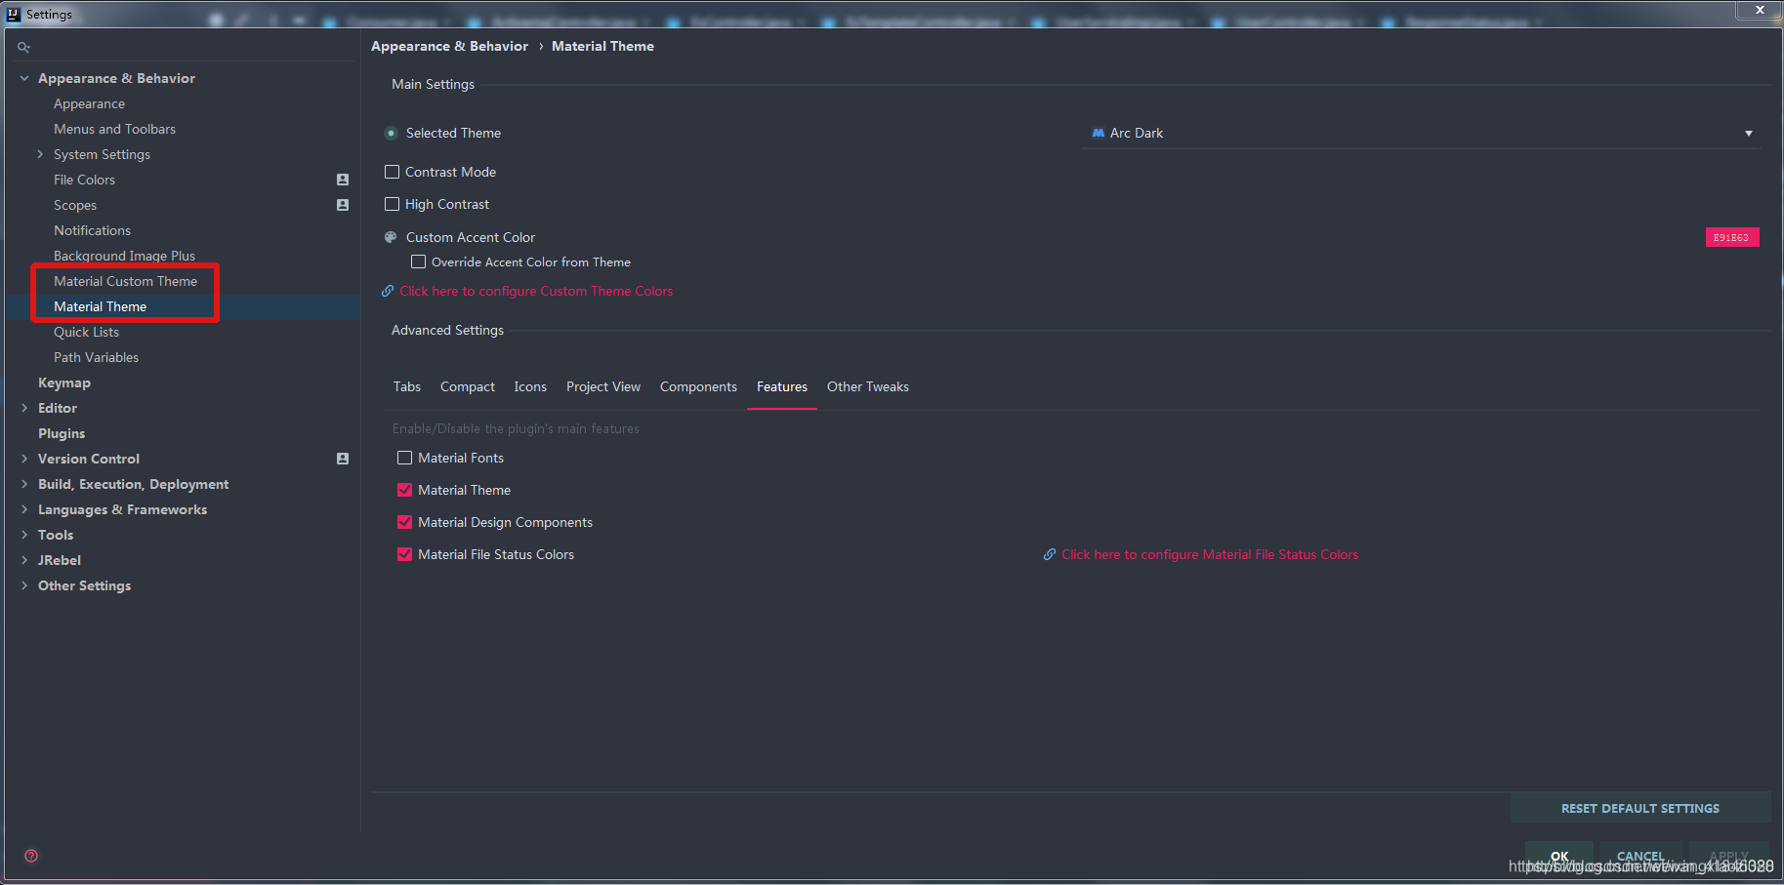Screen dimensions: 1784x885
Task: Open the Path Variables page
Action: pos(96,357)
